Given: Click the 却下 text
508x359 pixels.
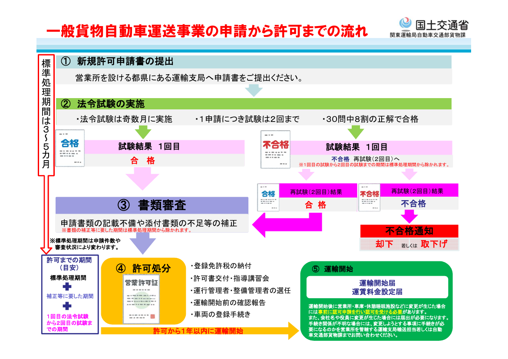Looking at the screenshot, I should pyautogui.click(x=384, y=244).
